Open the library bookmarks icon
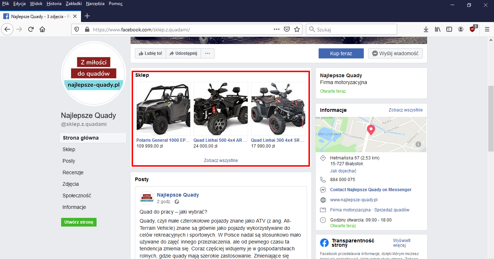 [x=438, y=29]
